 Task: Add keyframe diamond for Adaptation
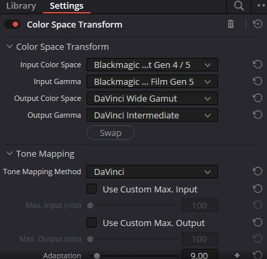[237, 255]
